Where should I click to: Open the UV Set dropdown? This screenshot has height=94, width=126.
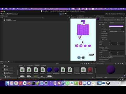(x=117, y=56)
